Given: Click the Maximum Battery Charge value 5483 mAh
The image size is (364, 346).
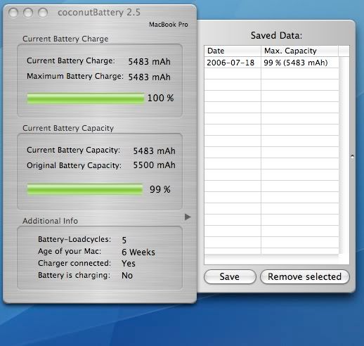Looking at the screenshot, I should (149, 77).
